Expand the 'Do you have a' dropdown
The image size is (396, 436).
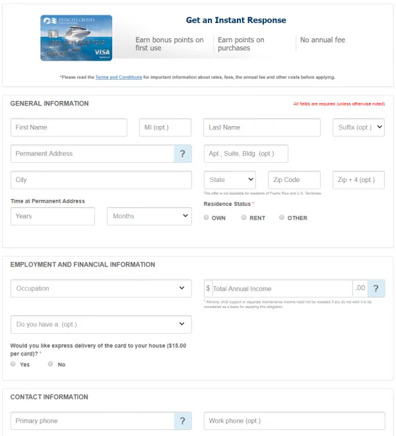coord(101,325)
